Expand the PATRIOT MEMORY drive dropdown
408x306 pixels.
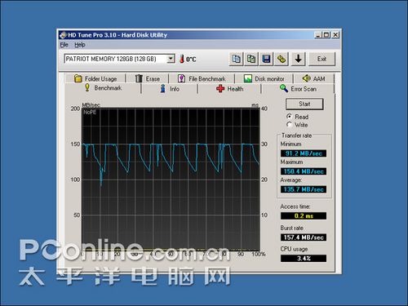(x=171, y=59)
